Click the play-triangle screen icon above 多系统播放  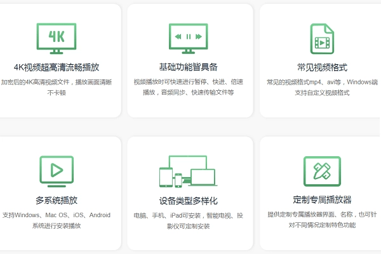coord(57,170)
